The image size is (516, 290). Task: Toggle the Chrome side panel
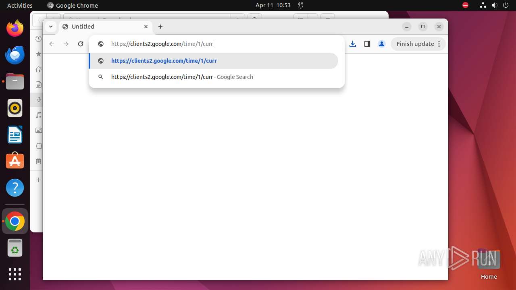(367, 44)
